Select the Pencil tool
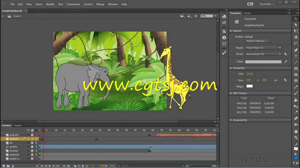The image size is (300, 168). tap(296, 87)
